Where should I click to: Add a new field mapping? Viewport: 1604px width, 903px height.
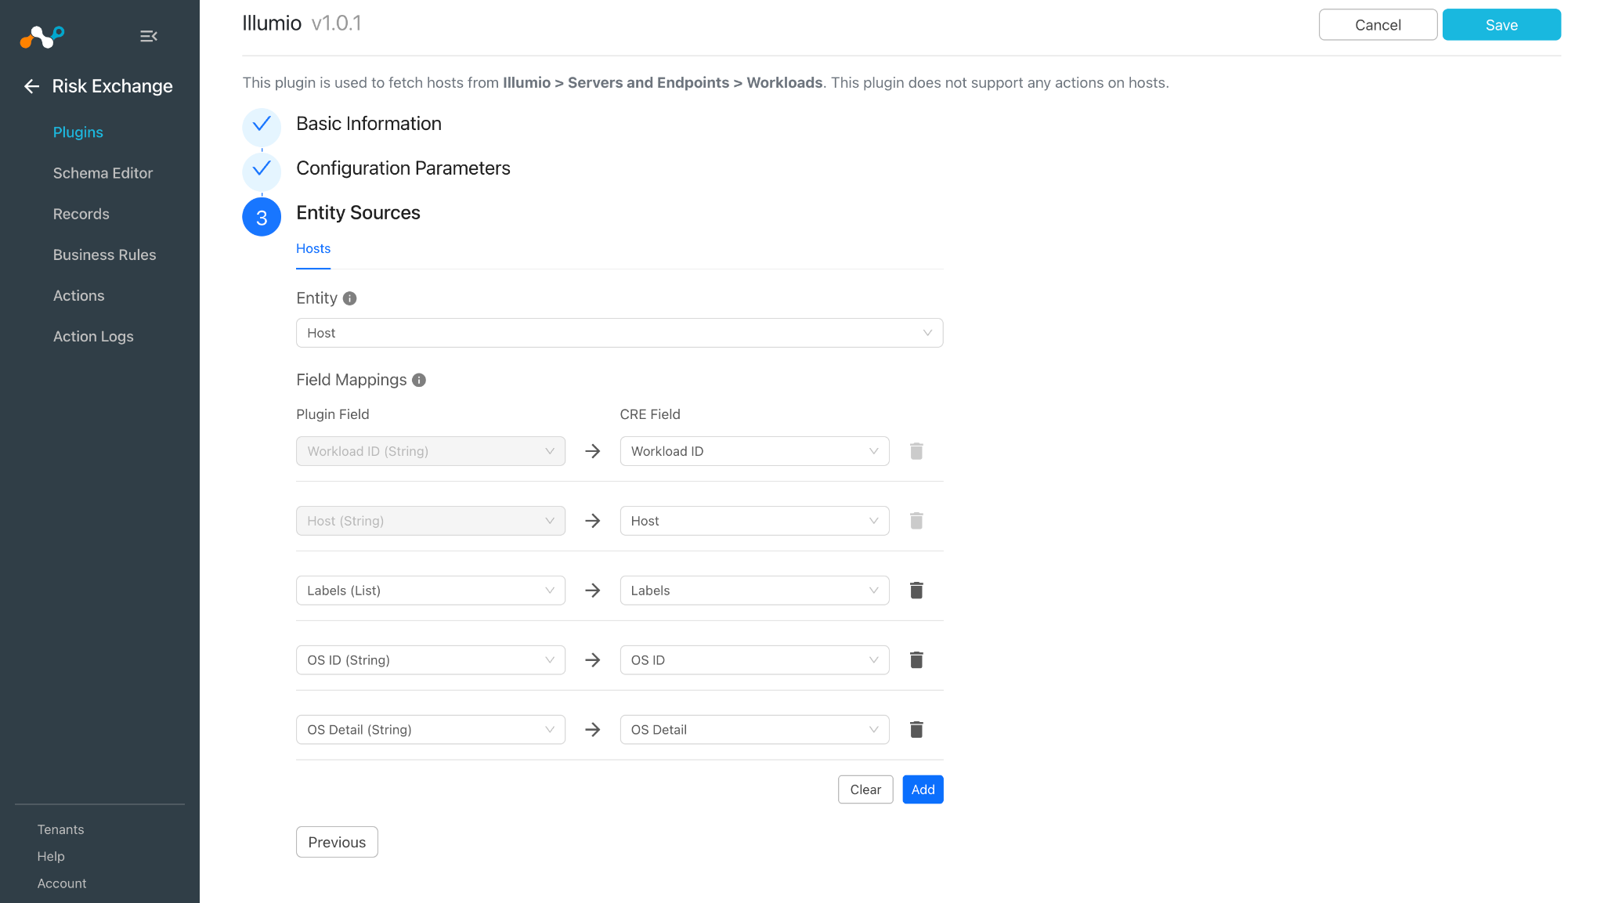(x=923, y=789)
